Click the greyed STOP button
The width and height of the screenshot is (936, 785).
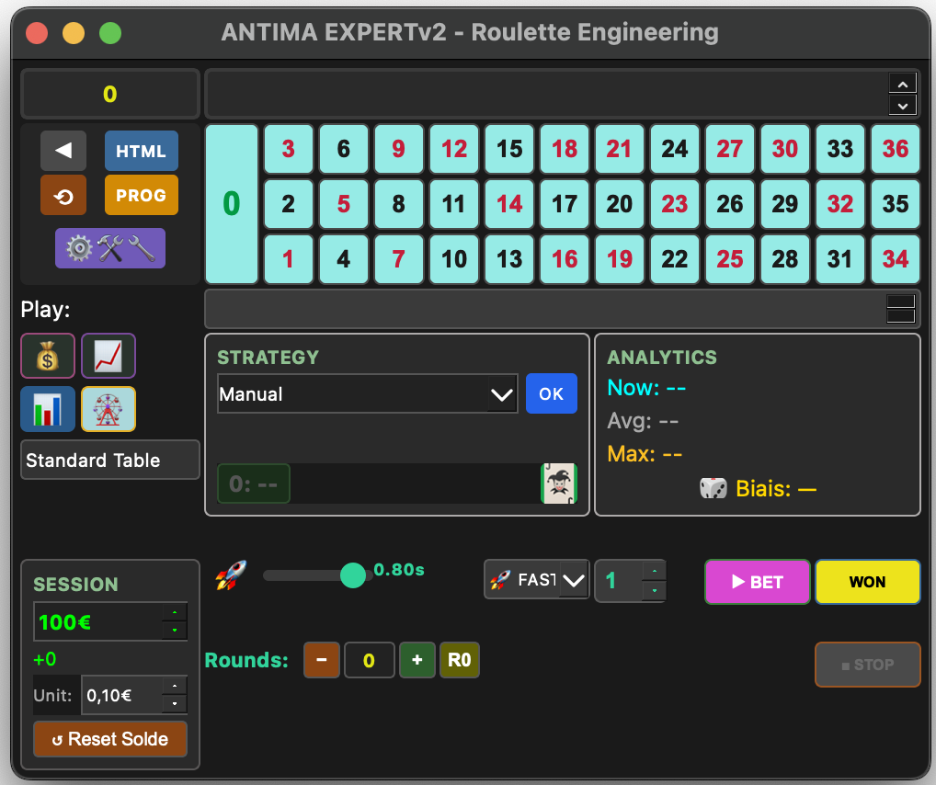[867, 665]
